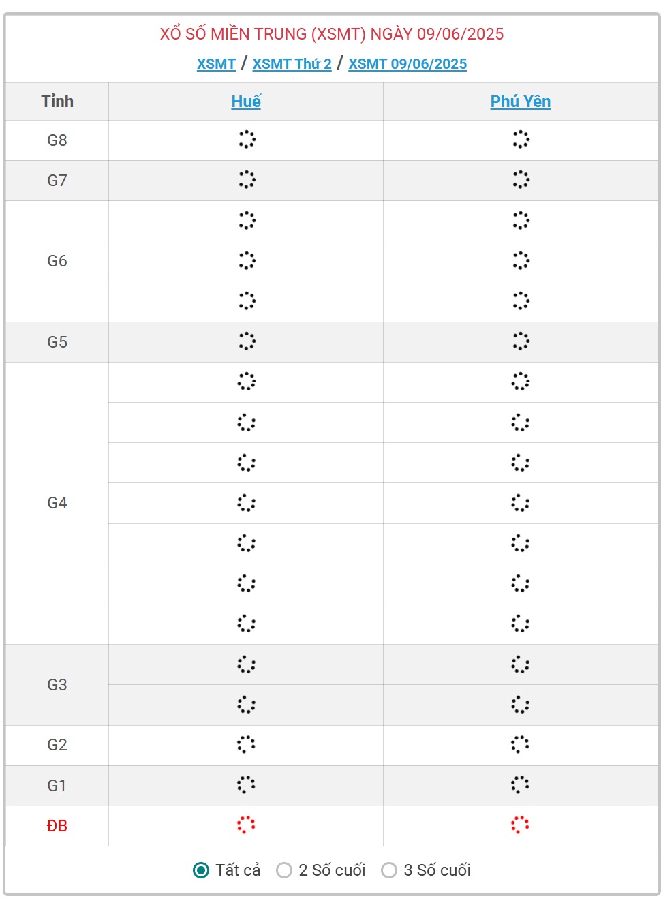
Task: Click the red ĐB spinner under Huế
Action: [246, 825]
